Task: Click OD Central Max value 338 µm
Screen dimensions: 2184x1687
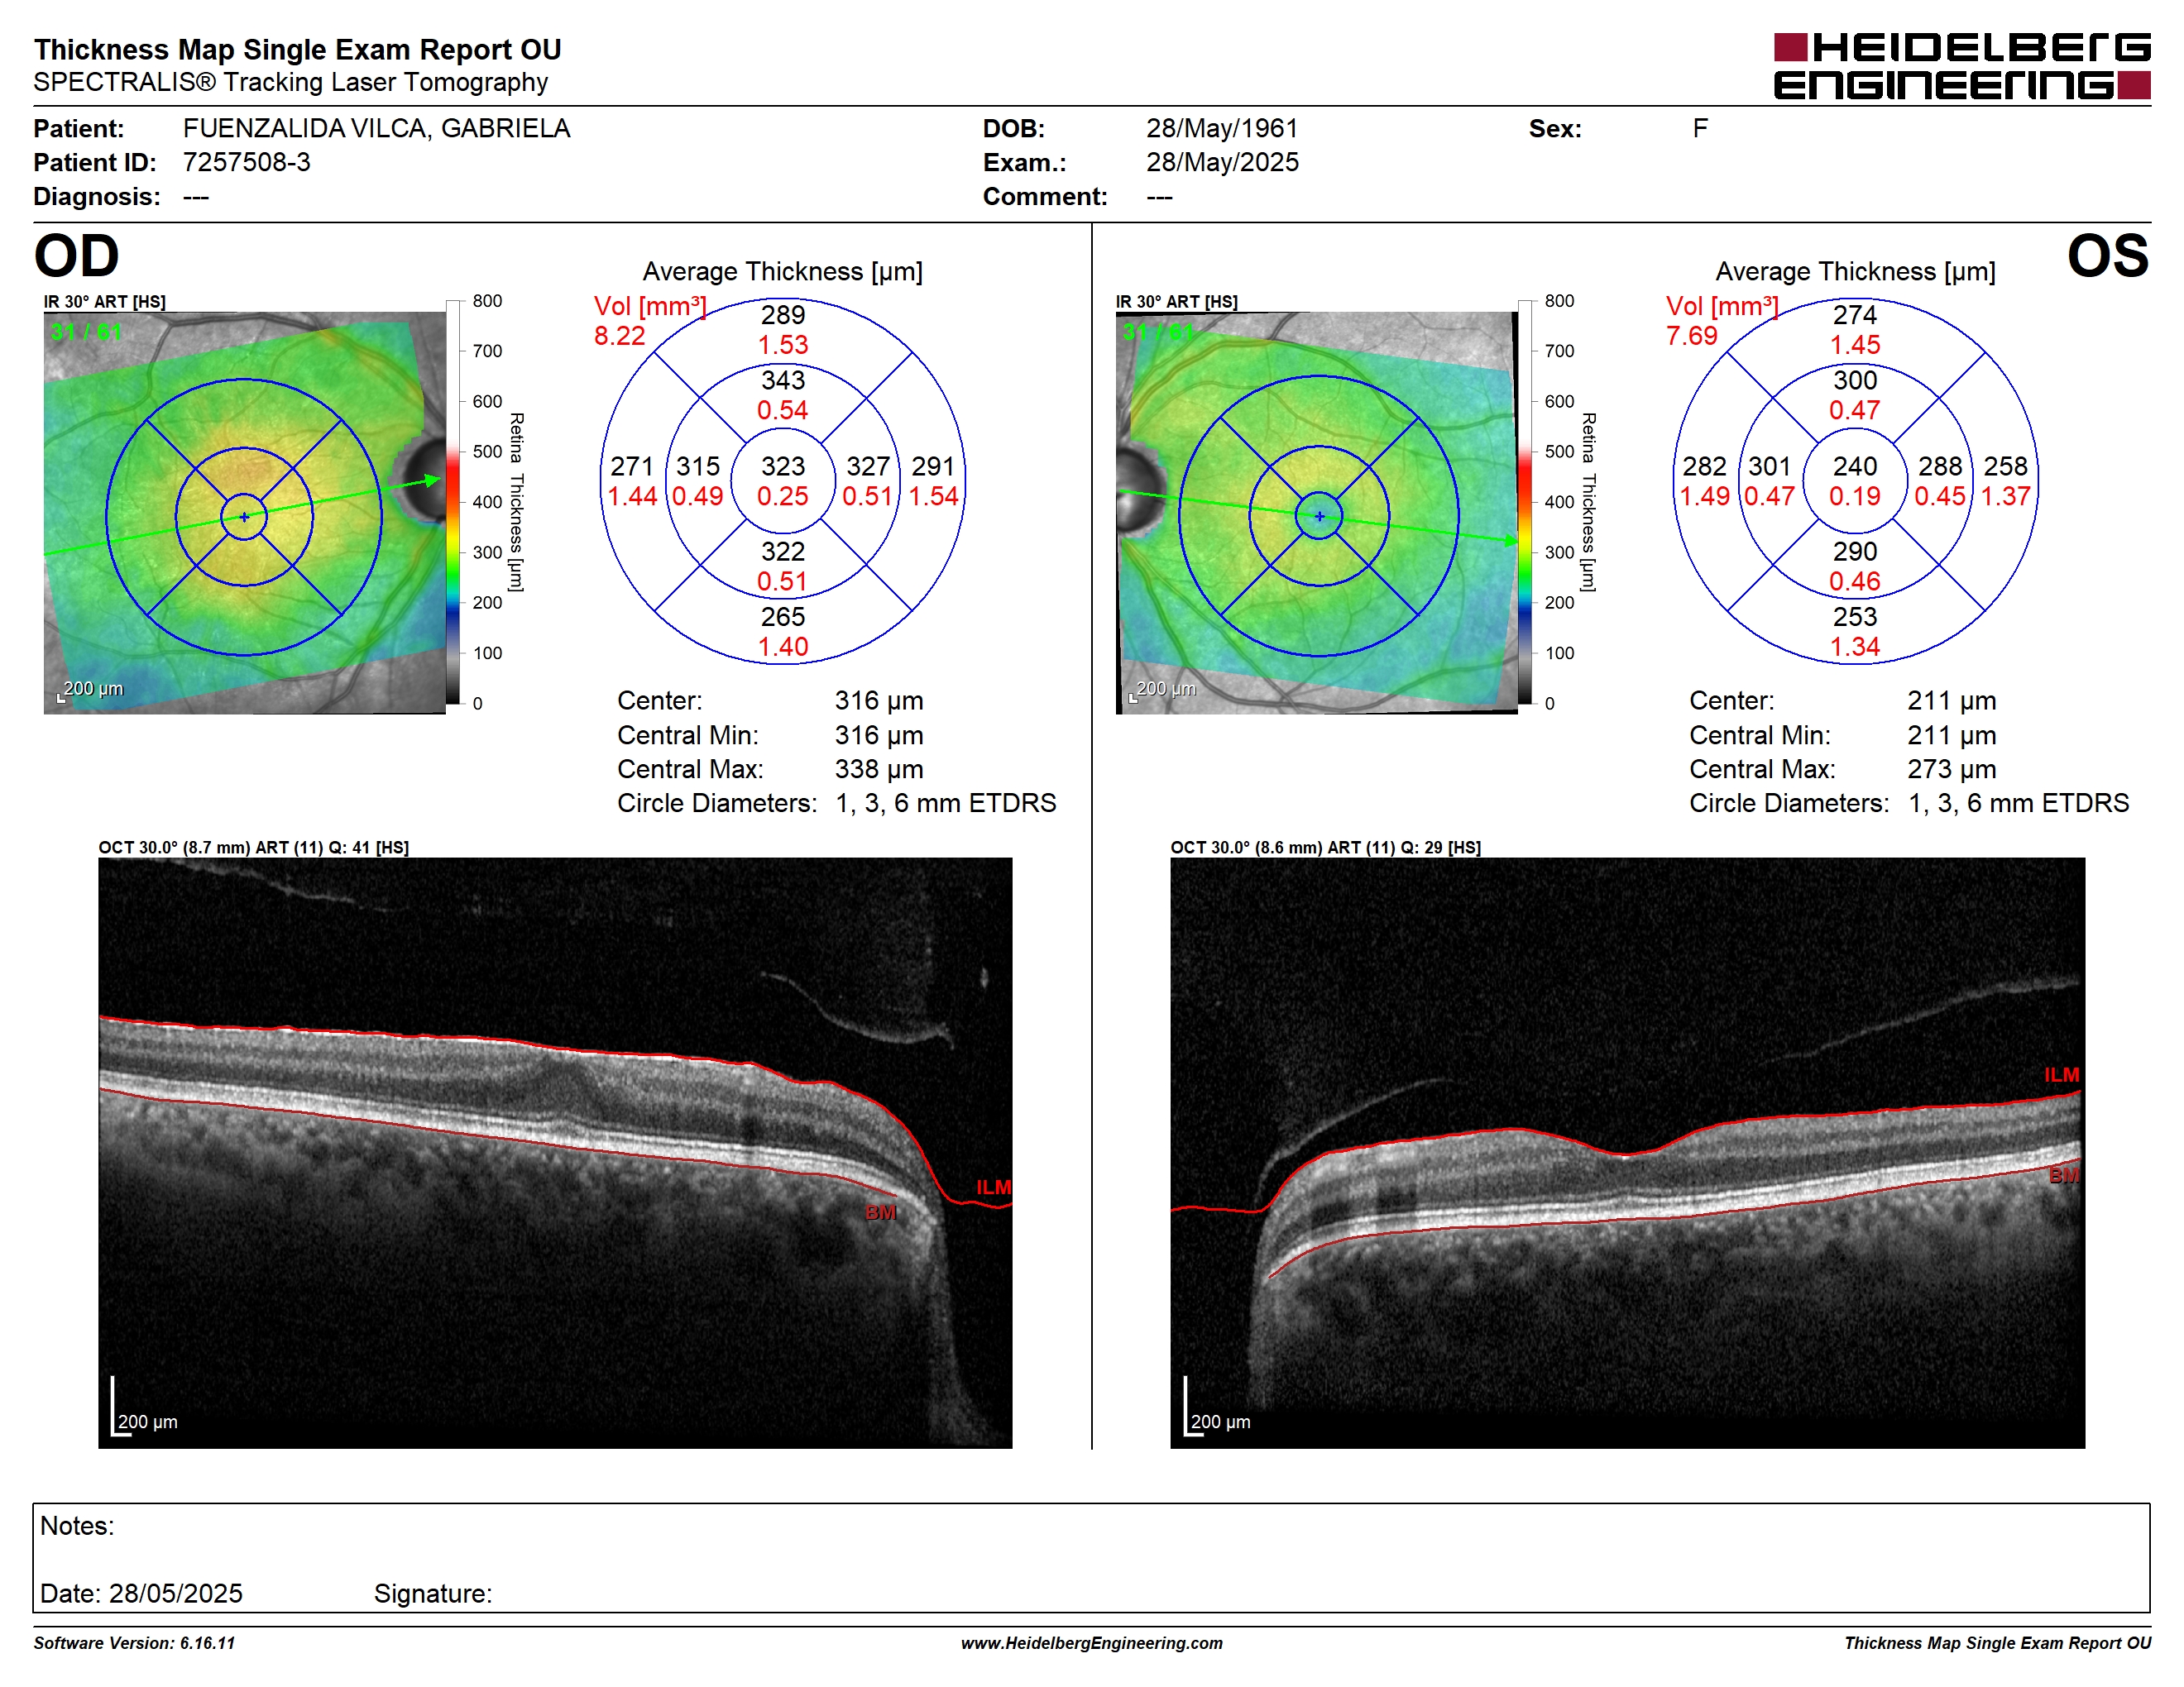Action: pyautogui.click(x=879, y=768)
